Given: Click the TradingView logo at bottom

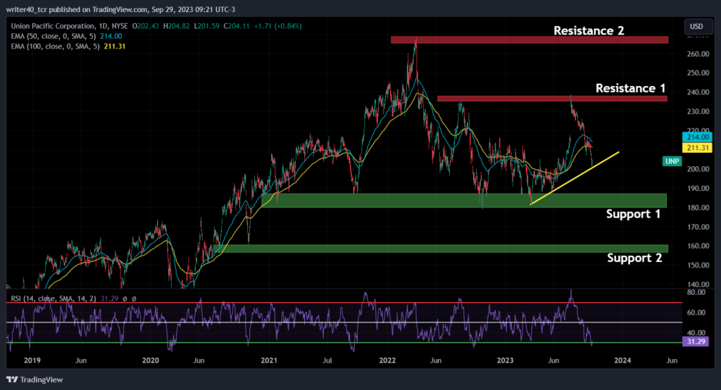Looking at the screenshot, I should pyautogui.click(x=35, y=379).
